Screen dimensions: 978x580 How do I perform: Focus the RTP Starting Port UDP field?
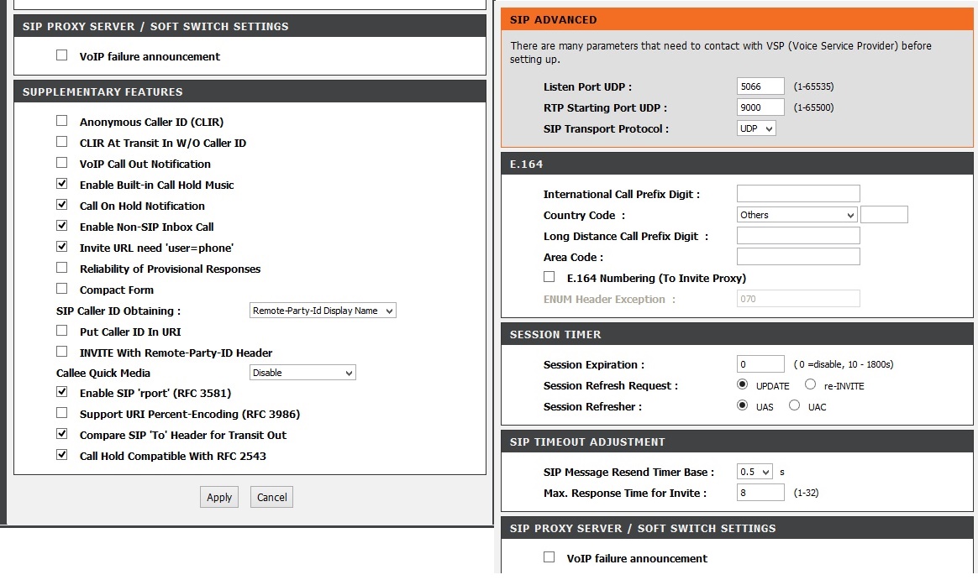click(x=760, y=107)
